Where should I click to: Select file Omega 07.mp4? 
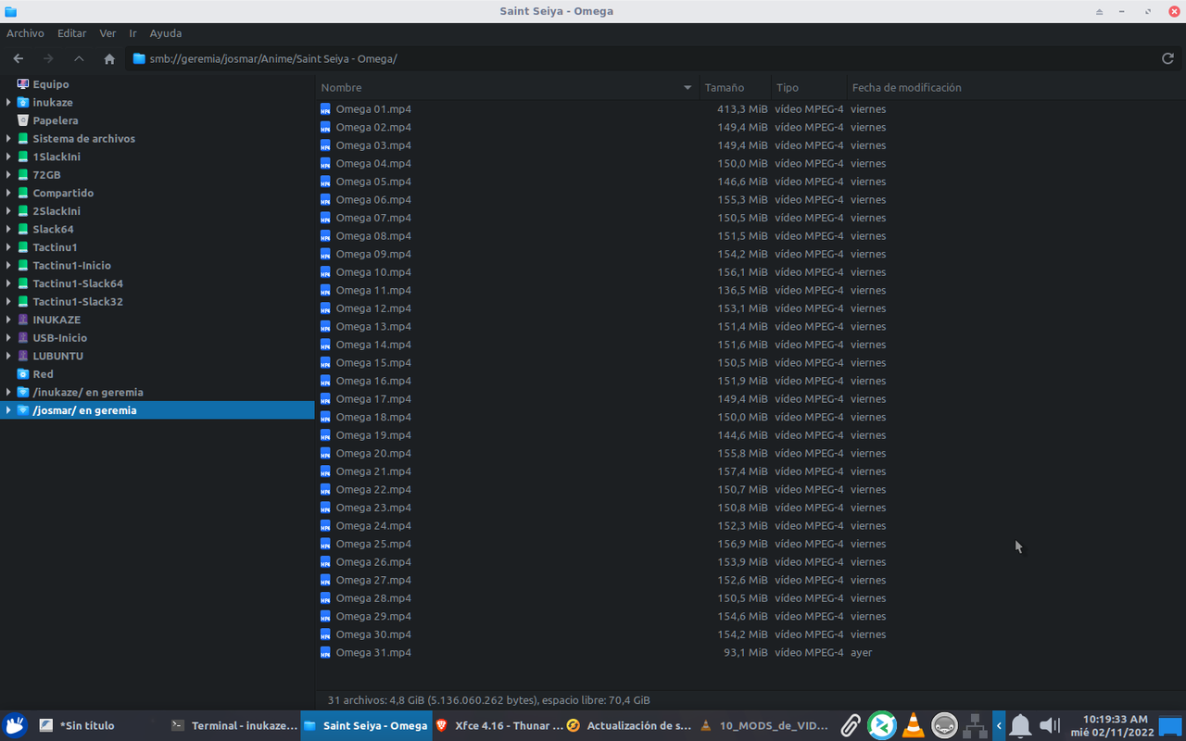[x=373, y=219]
